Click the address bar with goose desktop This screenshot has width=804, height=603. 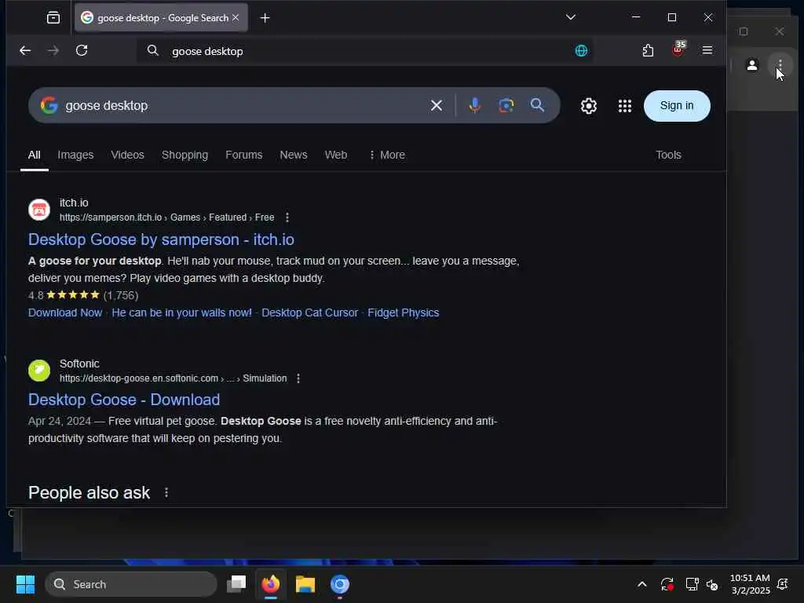pyautogui.click(x=365, y=51)
